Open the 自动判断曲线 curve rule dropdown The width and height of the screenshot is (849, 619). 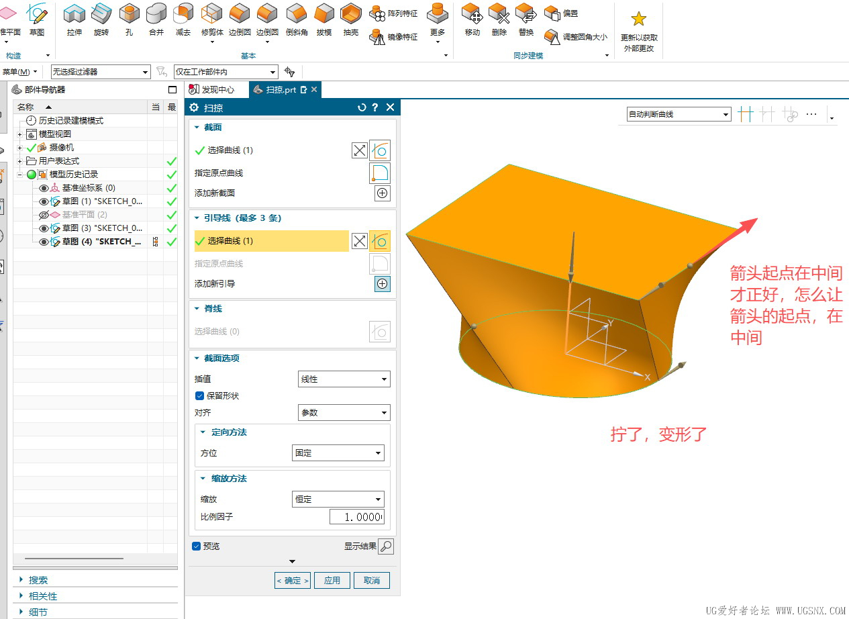pyautogui.click(x=679, y=114)
